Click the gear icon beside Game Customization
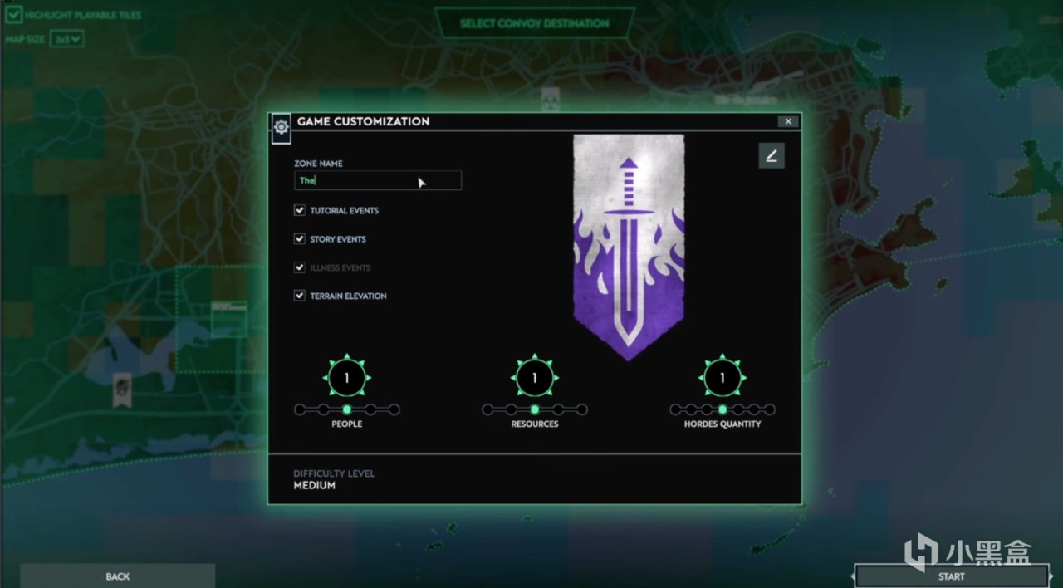The image size is (1063, 588). click(282, 127)
